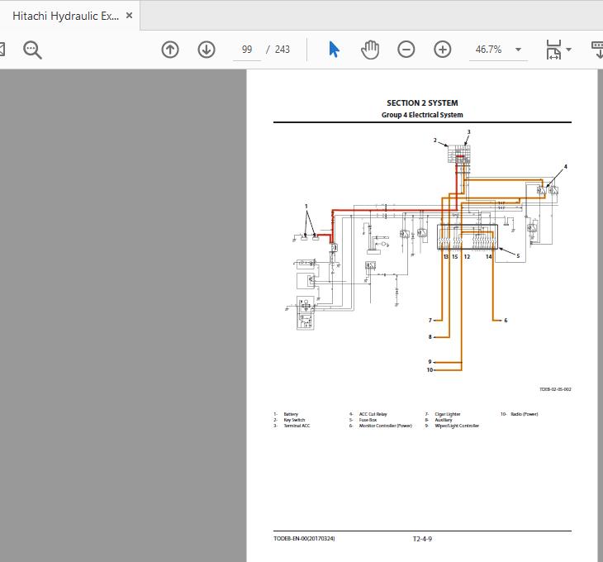Click the partially visible mail icon at left
603x562 pixels.
2,50
